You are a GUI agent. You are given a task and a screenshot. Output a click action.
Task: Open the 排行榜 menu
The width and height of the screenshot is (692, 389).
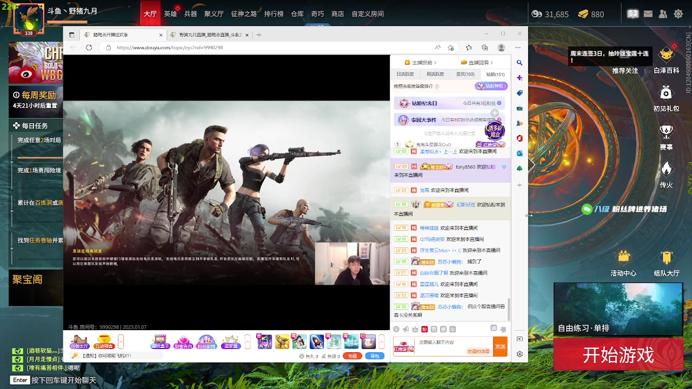(x=274, y=14)
